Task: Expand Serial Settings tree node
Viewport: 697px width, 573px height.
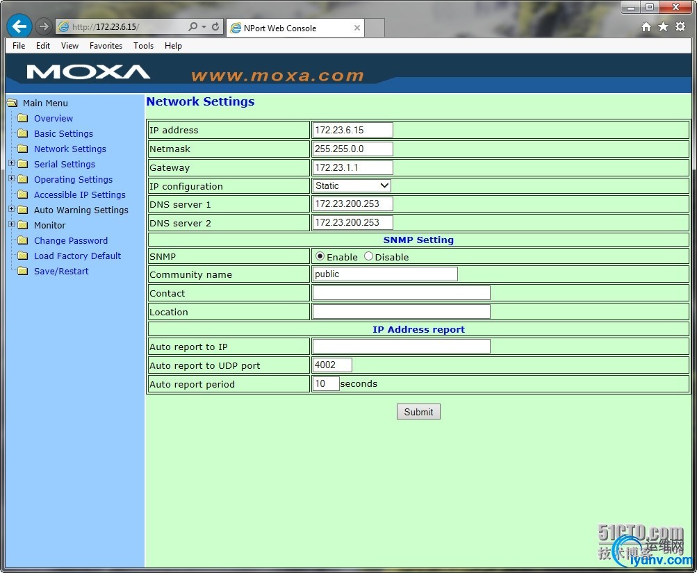Action: coord(12,163)
